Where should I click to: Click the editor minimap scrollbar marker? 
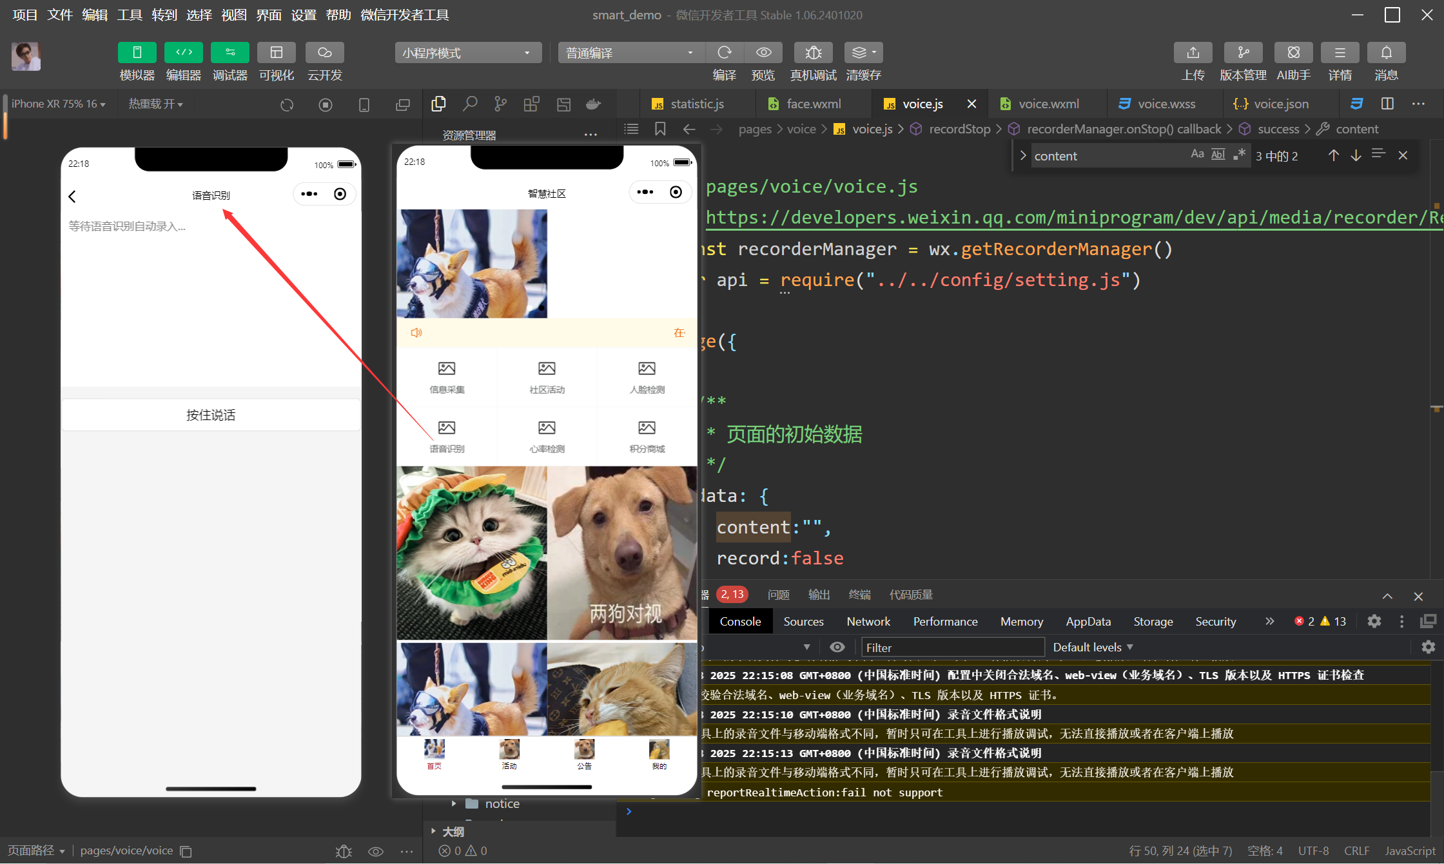point(1436,408)
